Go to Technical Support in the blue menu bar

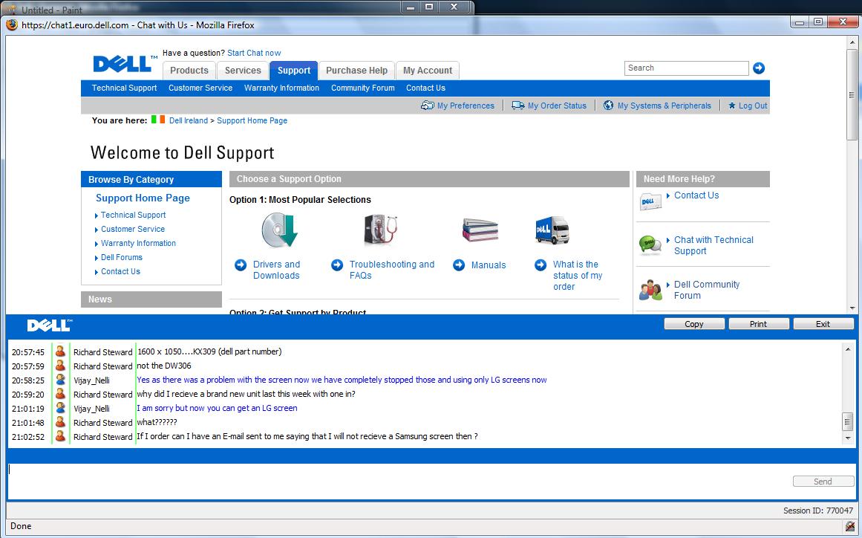click(124, 88)
